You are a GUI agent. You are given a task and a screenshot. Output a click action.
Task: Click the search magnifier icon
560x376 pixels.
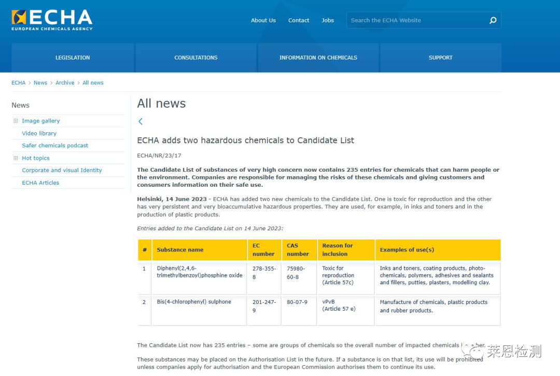point(493,20)
